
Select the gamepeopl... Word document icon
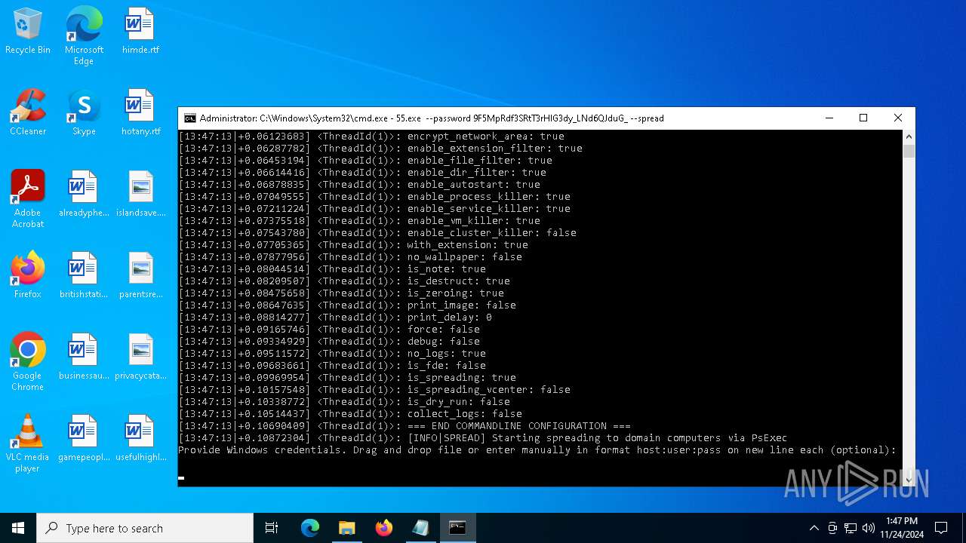pos(84,438)
